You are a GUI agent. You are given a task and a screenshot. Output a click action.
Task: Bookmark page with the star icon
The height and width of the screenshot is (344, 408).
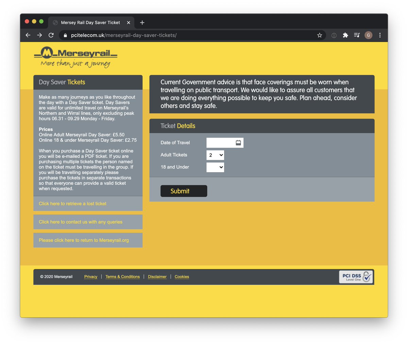pyautogui.click(x=320, y=35)
